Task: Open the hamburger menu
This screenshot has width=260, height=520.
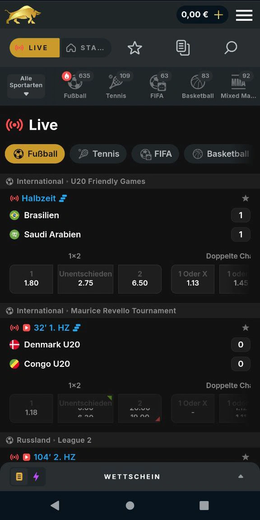Action: pyautogui.click(x=244, y=14)
